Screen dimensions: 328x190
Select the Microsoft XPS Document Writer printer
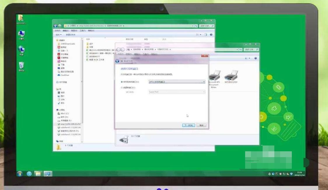point(214,79)
